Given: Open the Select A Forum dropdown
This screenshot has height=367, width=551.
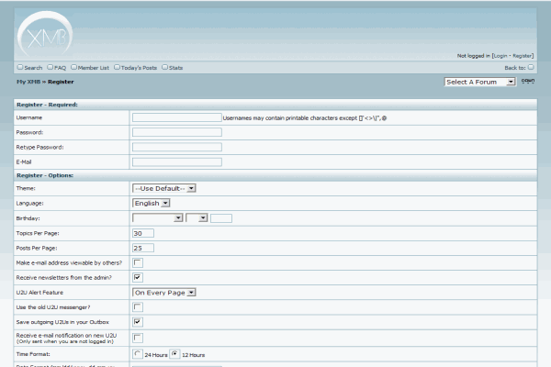Looking at the screenshot, I should tap(480, 82).
